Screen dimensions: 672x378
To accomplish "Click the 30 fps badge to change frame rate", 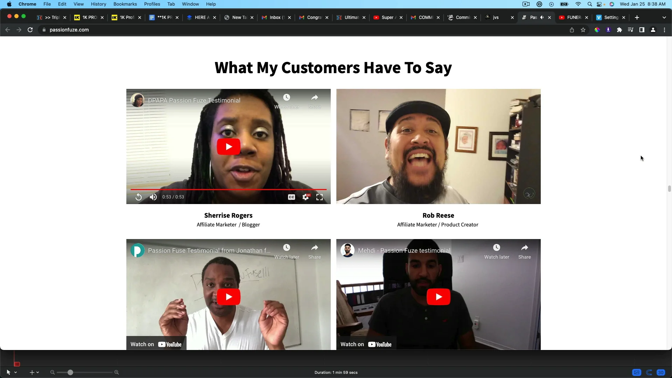I will point(661,372).
